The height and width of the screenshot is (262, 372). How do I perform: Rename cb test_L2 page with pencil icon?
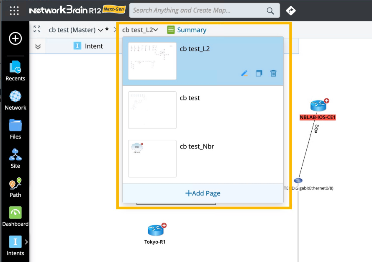245,73
